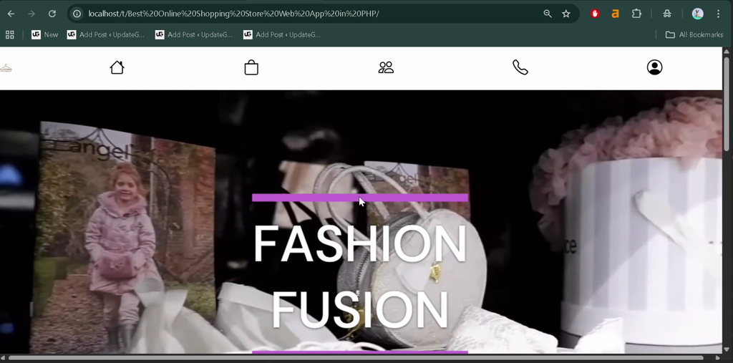Click the 'FUSION' hero heading
The image size is (733, 363).
359,309
